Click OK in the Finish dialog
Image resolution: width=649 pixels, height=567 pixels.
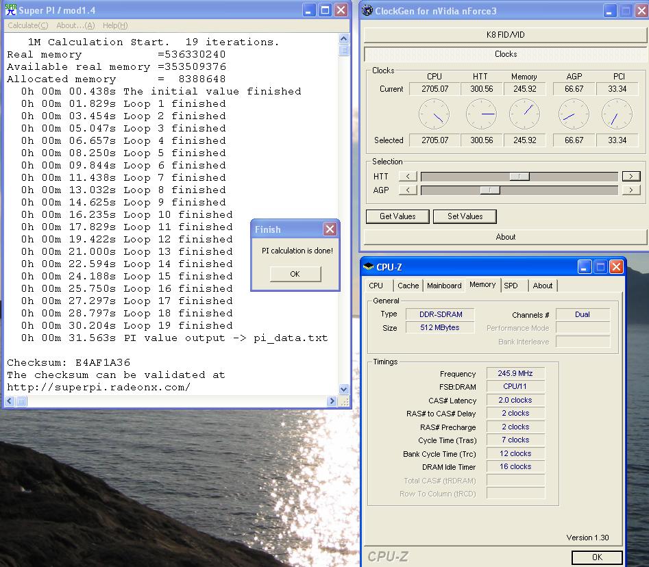click(295, 274)
